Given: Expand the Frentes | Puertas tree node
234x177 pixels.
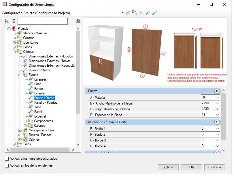Looking at the screenshot, I should pos(20,135).
